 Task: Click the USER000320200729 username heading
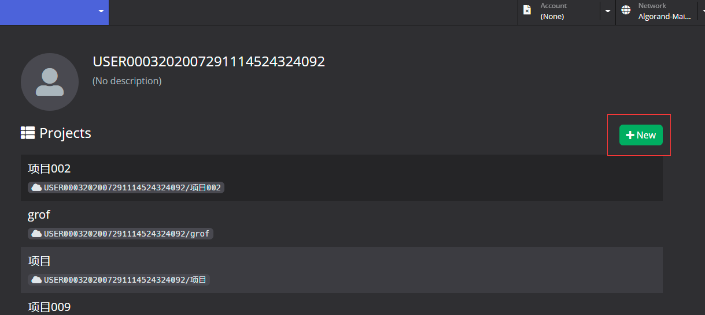click(209, 62)
